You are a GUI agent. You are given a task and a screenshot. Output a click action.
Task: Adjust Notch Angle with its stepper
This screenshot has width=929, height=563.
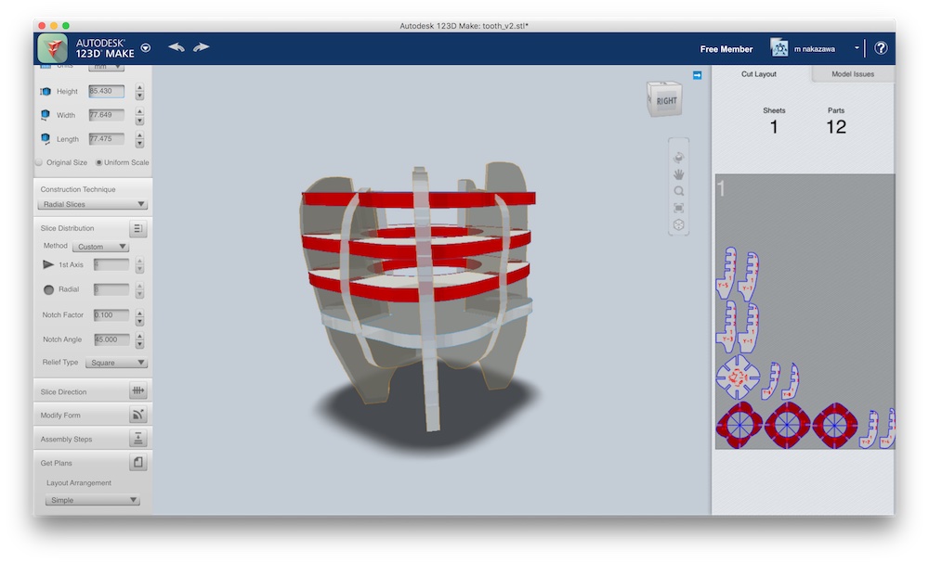pos(140,340)
